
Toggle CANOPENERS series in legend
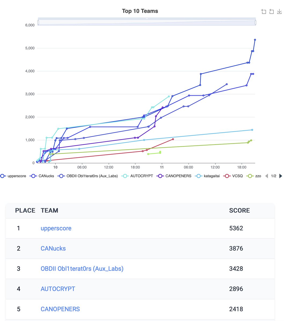click(x=174, y=176)
